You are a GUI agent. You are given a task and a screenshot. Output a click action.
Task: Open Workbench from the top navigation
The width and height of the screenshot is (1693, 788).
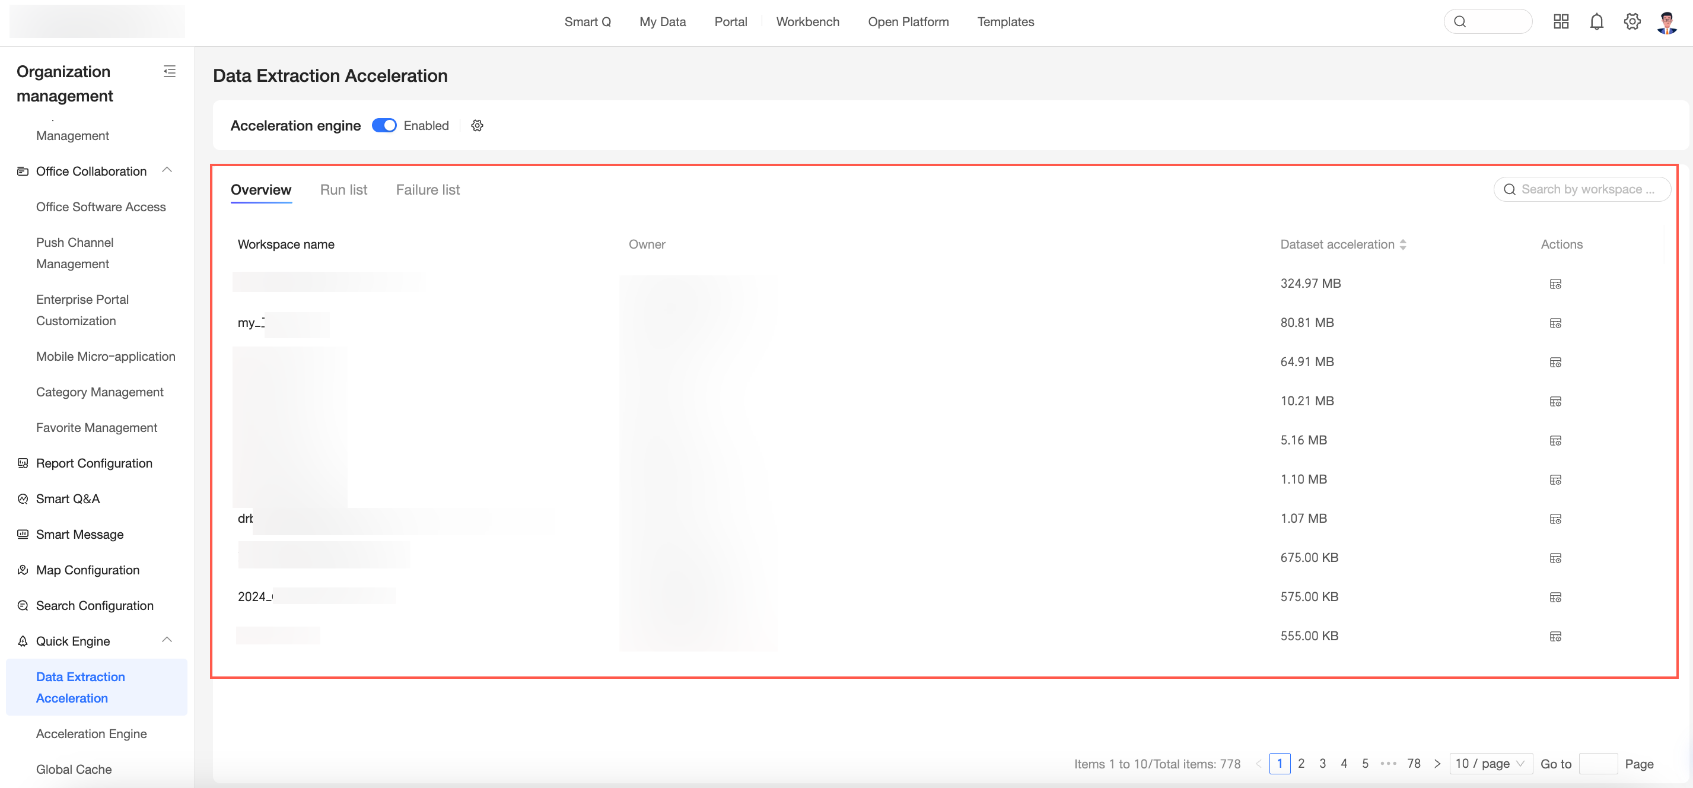(x=807, y=22)
